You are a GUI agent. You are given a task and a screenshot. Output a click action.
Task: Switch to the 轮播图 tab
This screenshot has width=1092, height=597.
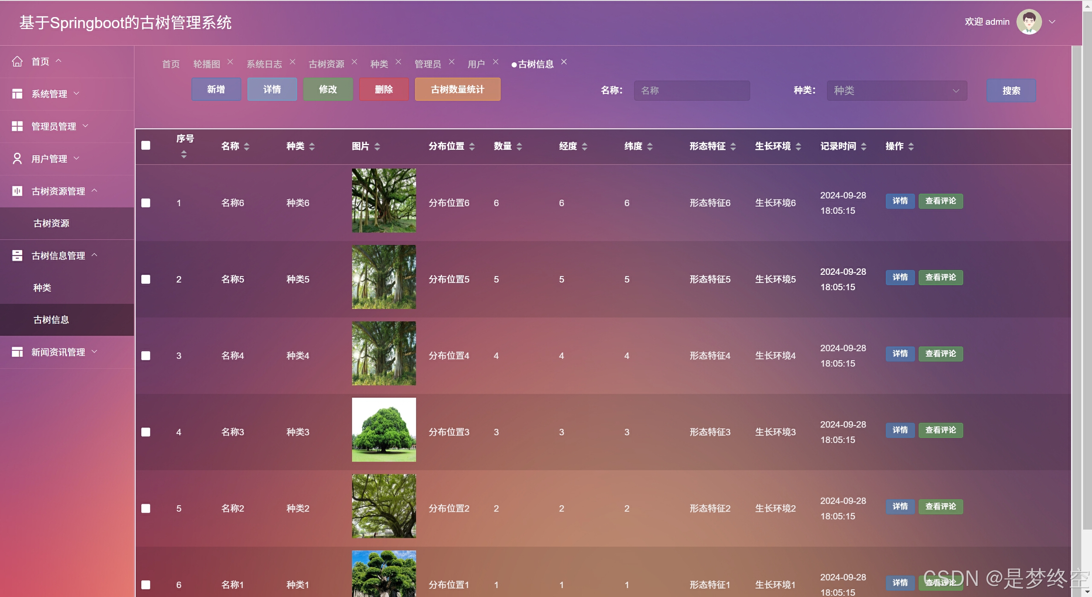coord(207,64)
